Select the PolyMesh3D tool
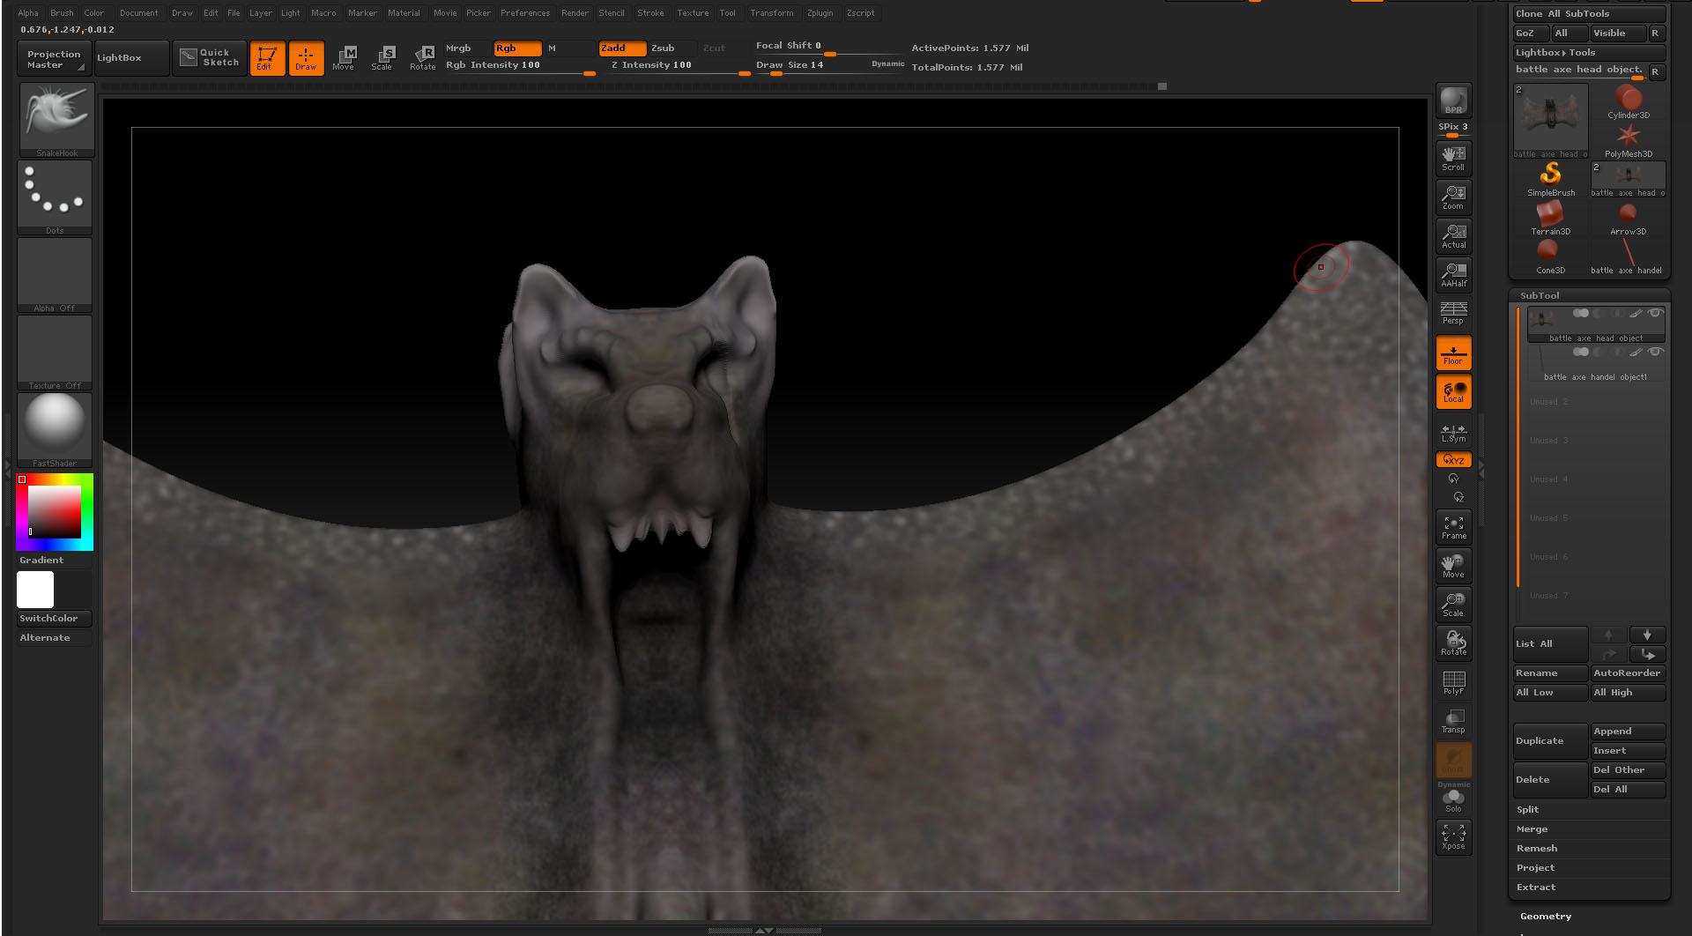This screenshot has height=936, width=1692. point(1628,141)
